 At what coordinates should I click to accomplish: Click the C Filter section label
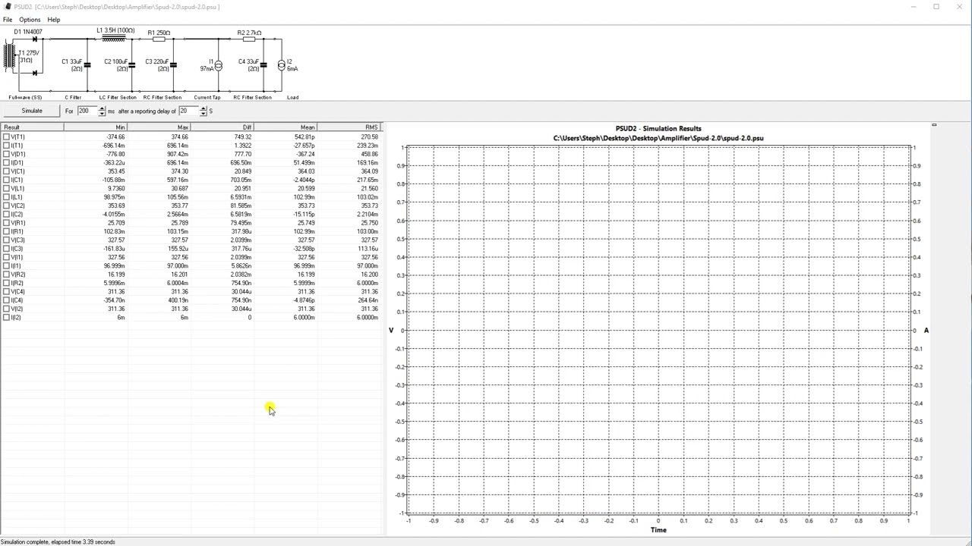tap(73, 97)
